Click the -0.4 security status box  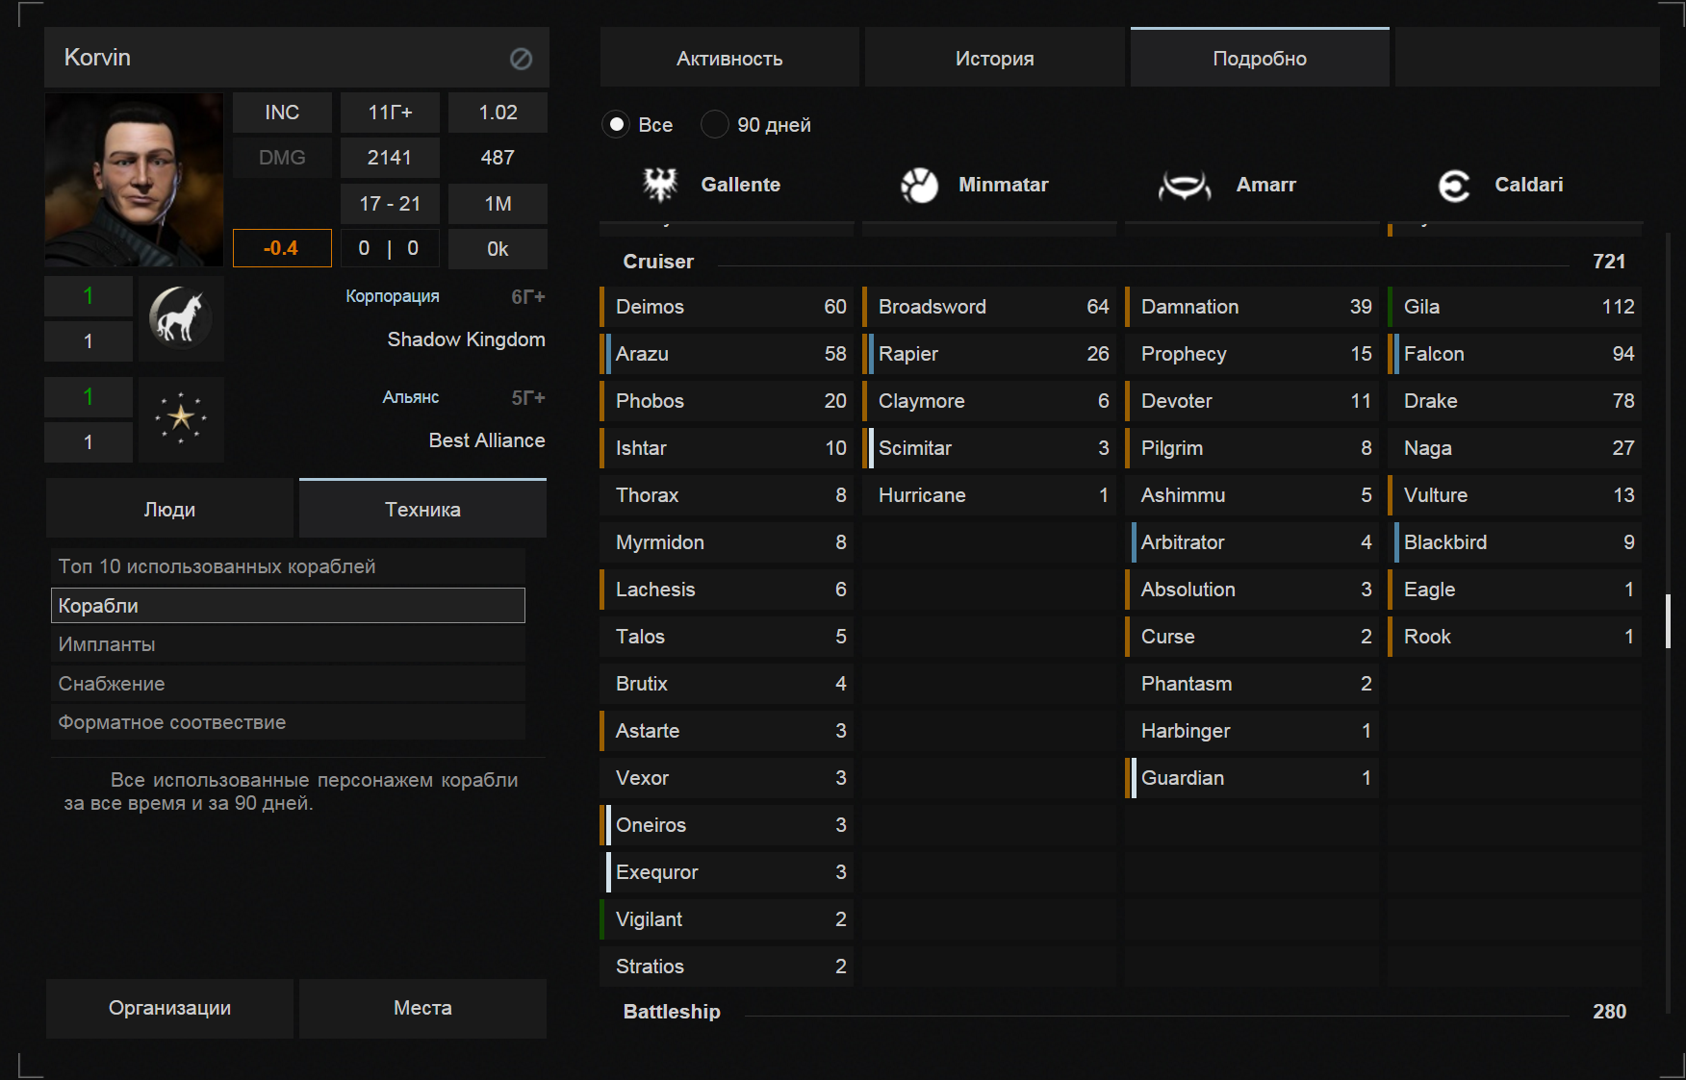pos(282,248)
